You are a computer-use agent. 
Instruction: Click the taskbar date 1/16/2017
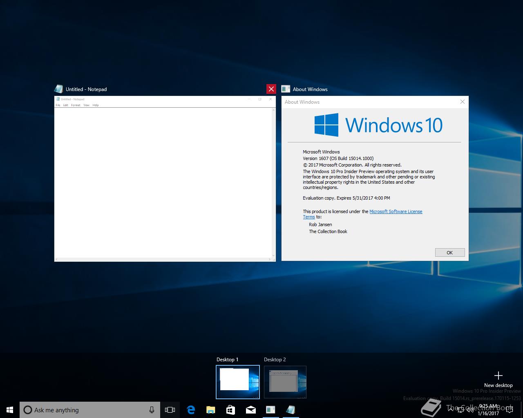[488, 413]
